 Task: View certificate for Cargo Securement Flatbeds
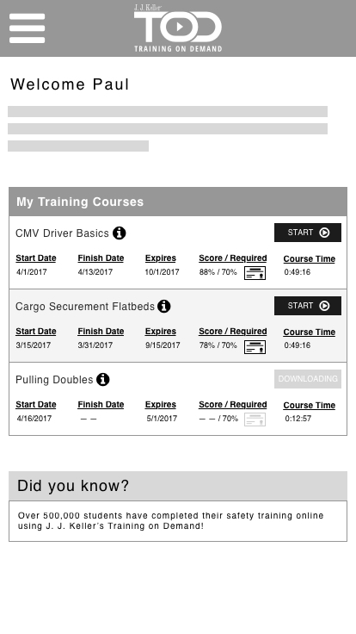[x=255, y=347]
